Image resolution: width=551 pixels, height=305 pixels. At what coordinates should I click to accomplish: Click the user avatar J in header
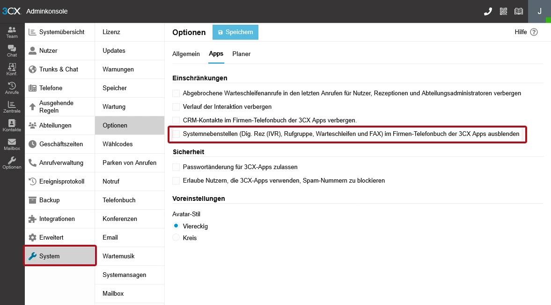[539, 11]
